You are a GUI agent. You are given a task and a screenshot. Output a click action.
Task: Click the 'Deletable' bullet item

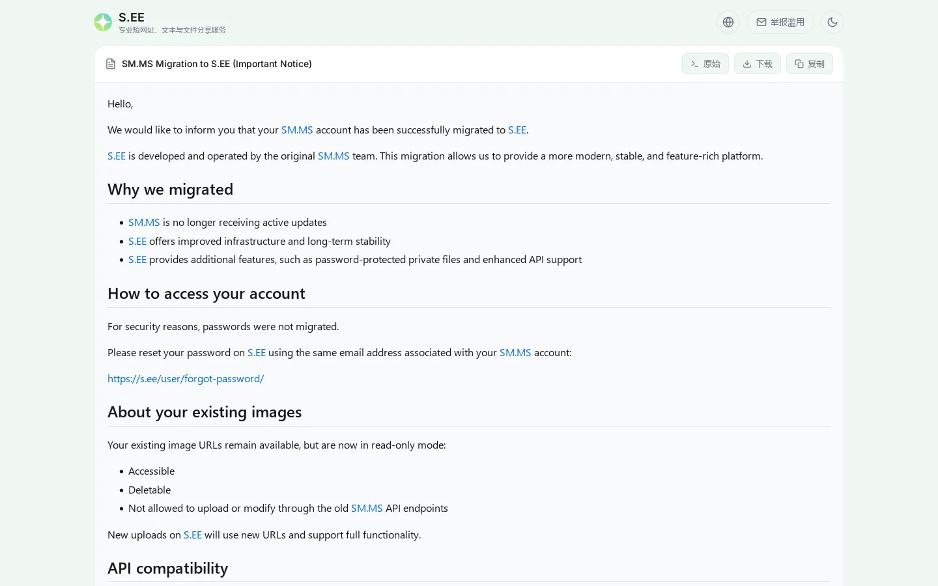(x=150, y=490)
